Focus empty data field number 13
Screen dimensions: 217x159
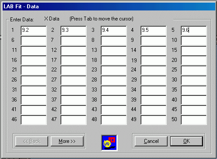click(114, 51)
